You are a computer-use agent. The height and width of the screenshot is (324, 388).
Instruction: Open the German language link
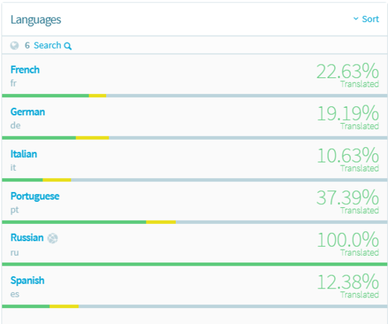28,112
